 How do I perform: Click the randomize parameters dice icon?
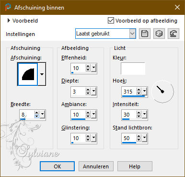pos(159,34)
